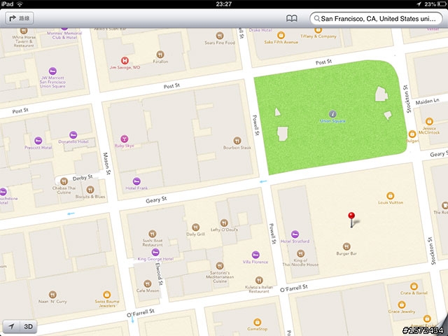The image size is (448, 336).
Task: Select the Swiss Baume Jewelers icon
Action: (x=107, y=294)
